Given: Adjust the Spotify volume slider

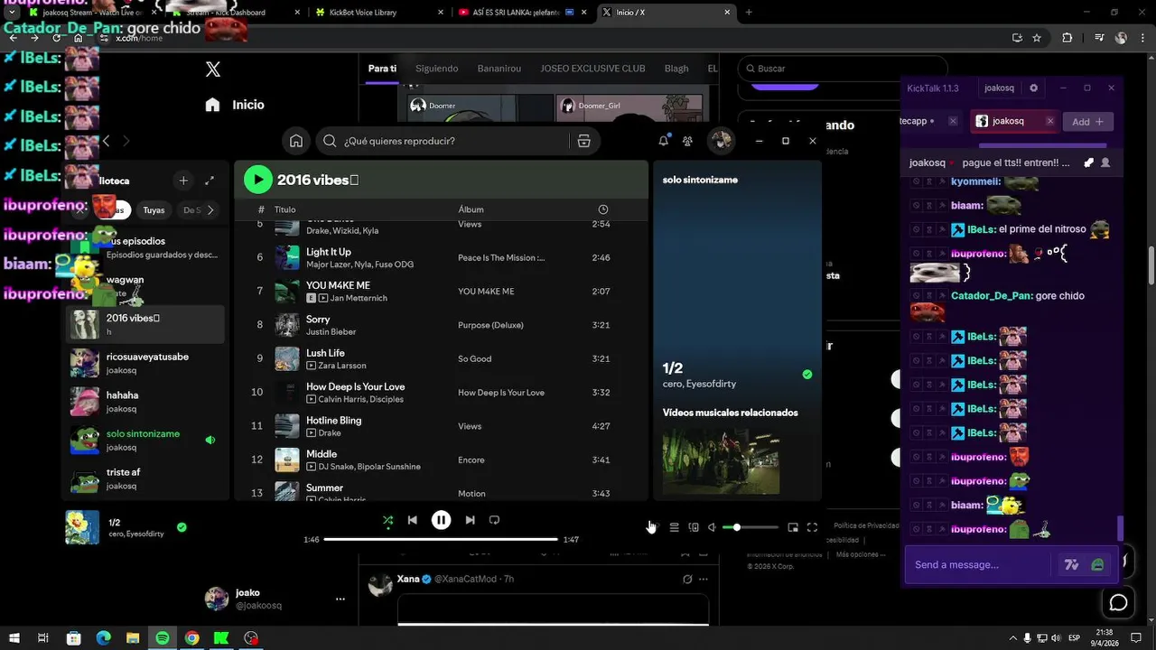Looking at the screenshot, I should pyautogui.click(x=750, y=527).
